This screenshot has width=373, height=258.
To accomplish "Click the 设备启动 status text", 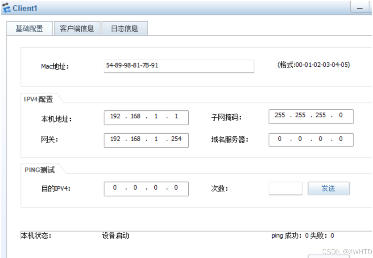I will (116, 235).
